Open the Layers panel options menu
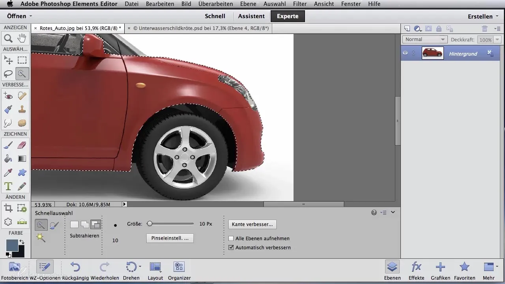Viewport: 505px width, 284px height. click(x=497, y=28)
